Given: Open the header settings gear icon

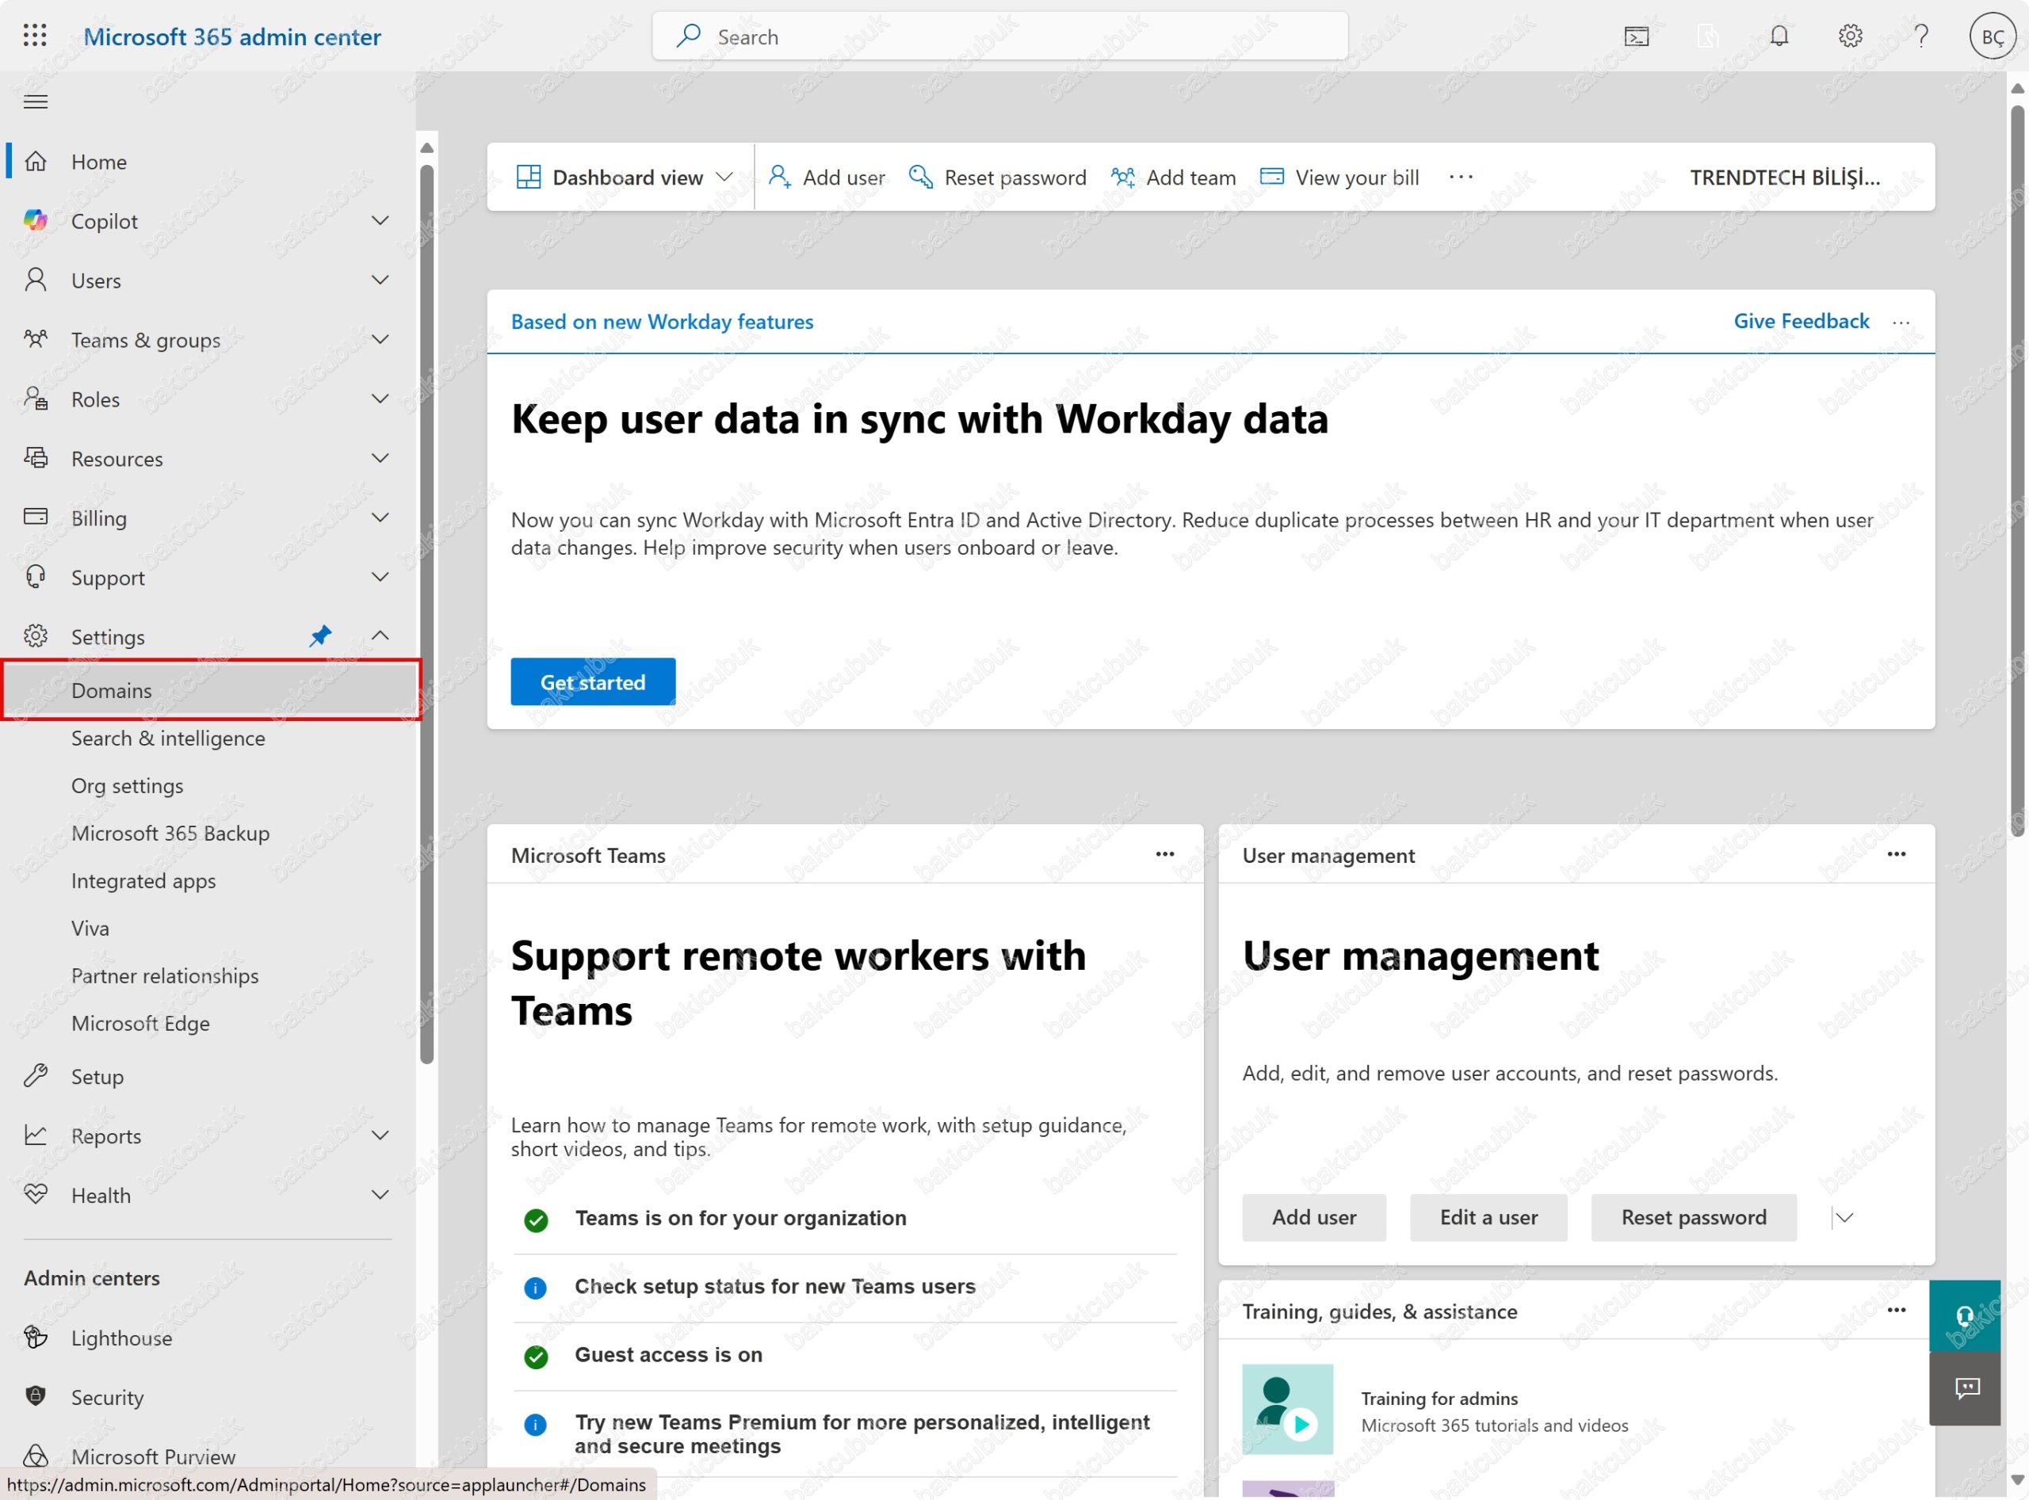Looking at the screenshot, I should 1850,36.
